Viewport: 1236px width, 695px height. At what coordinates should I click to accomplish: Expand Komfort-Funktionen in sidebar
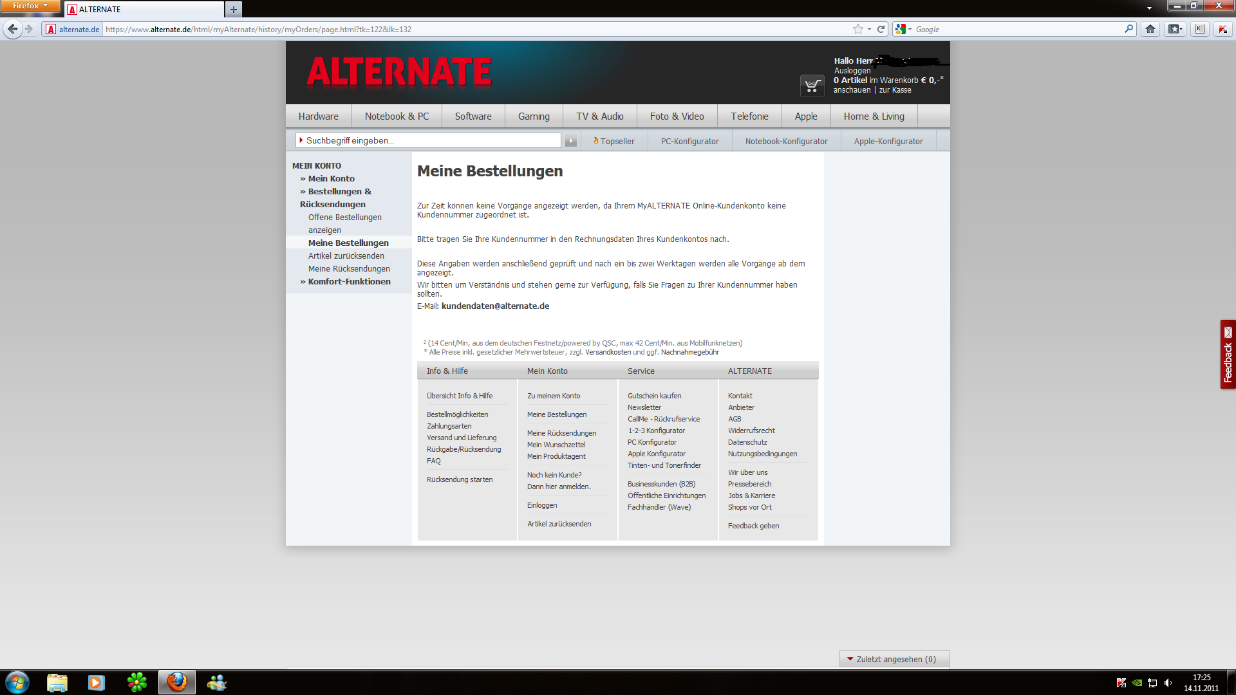(349, 282)
